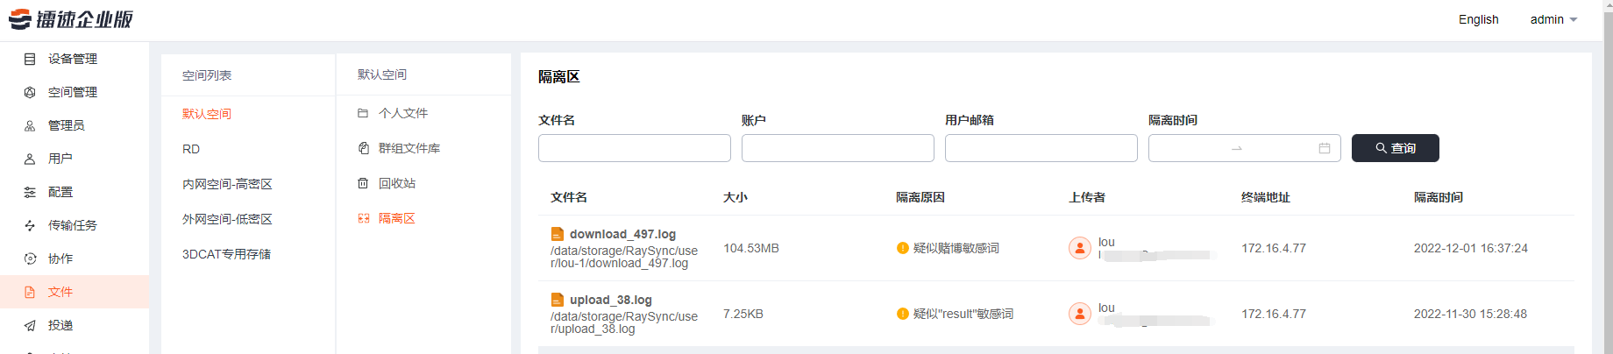Expand the admin account dropdown

1553,19
